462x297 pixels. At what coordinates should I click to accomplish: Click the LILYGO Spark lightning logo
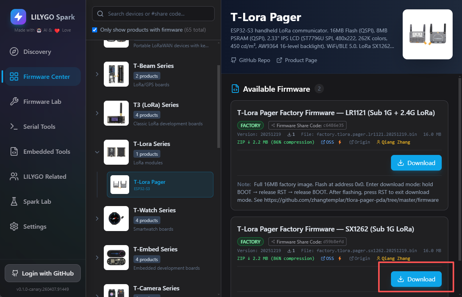pyautogui.click(x=18, y=17)
